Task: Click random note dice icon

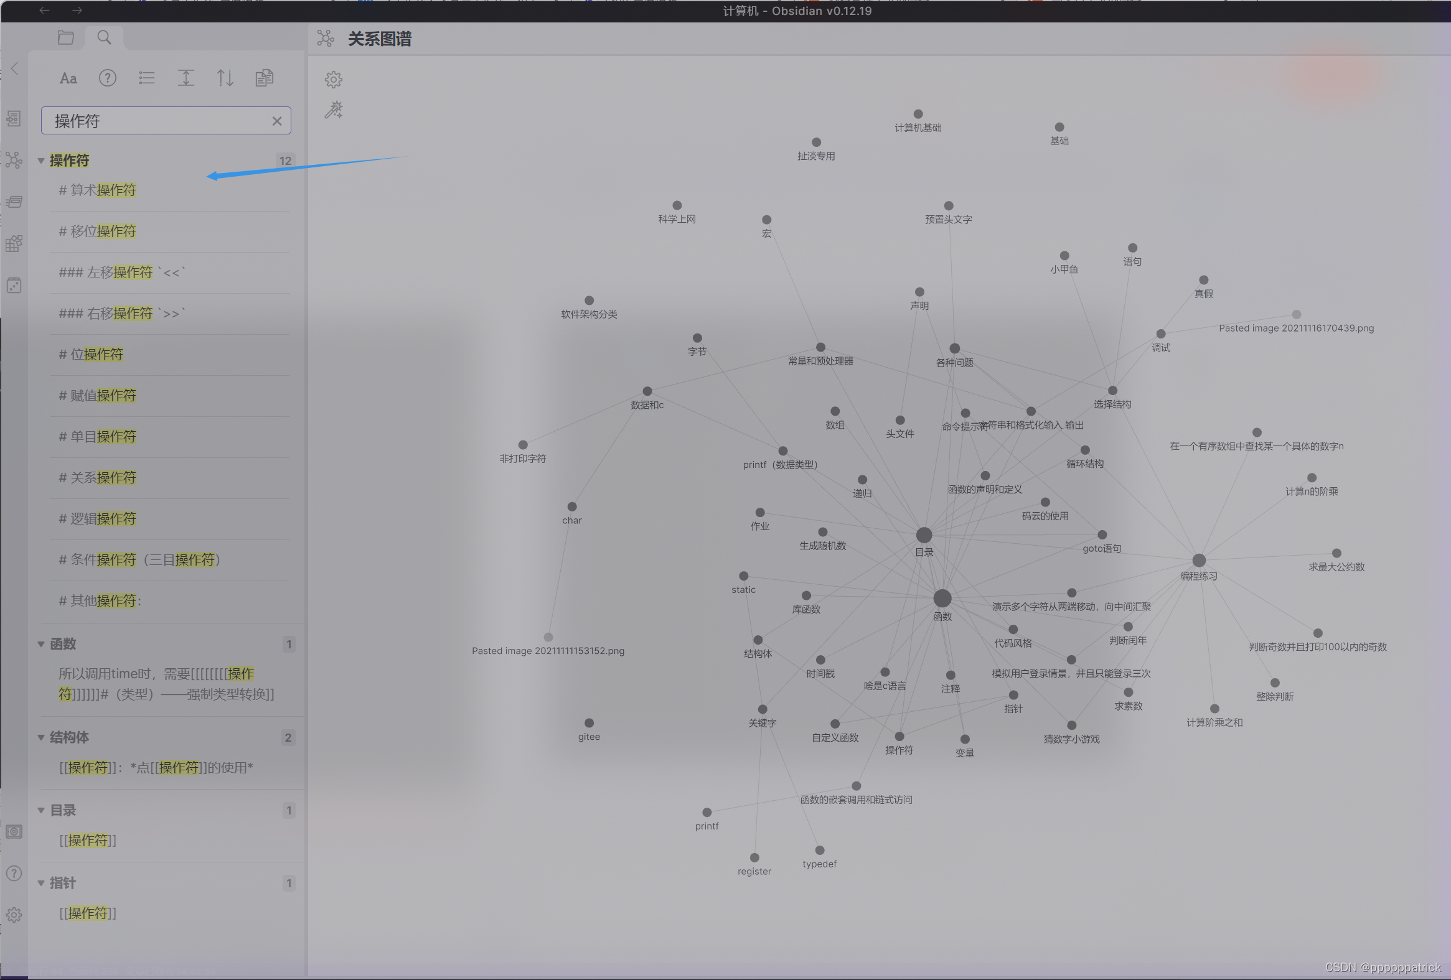Action: (x=14, y=286)
